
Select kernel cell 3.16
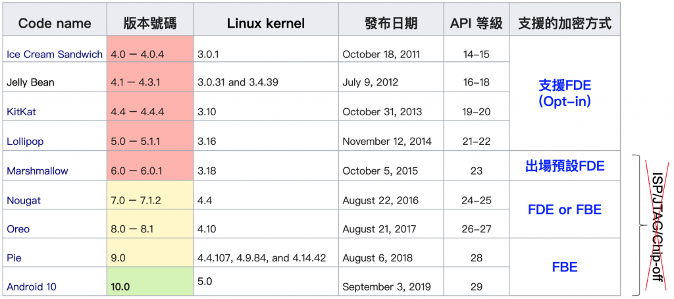[x=266, y=136]
